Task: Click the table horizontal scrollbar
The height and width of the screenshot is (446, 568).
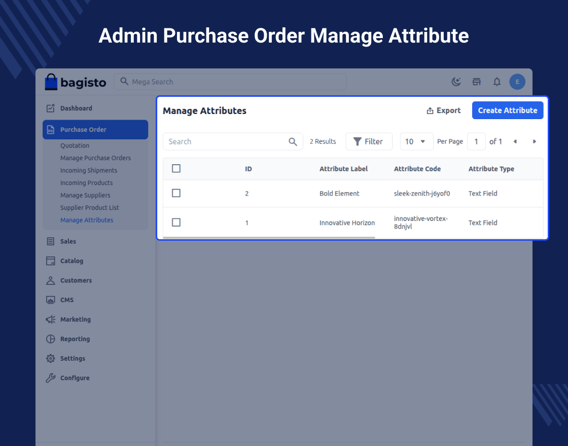Action: [269, 238]
